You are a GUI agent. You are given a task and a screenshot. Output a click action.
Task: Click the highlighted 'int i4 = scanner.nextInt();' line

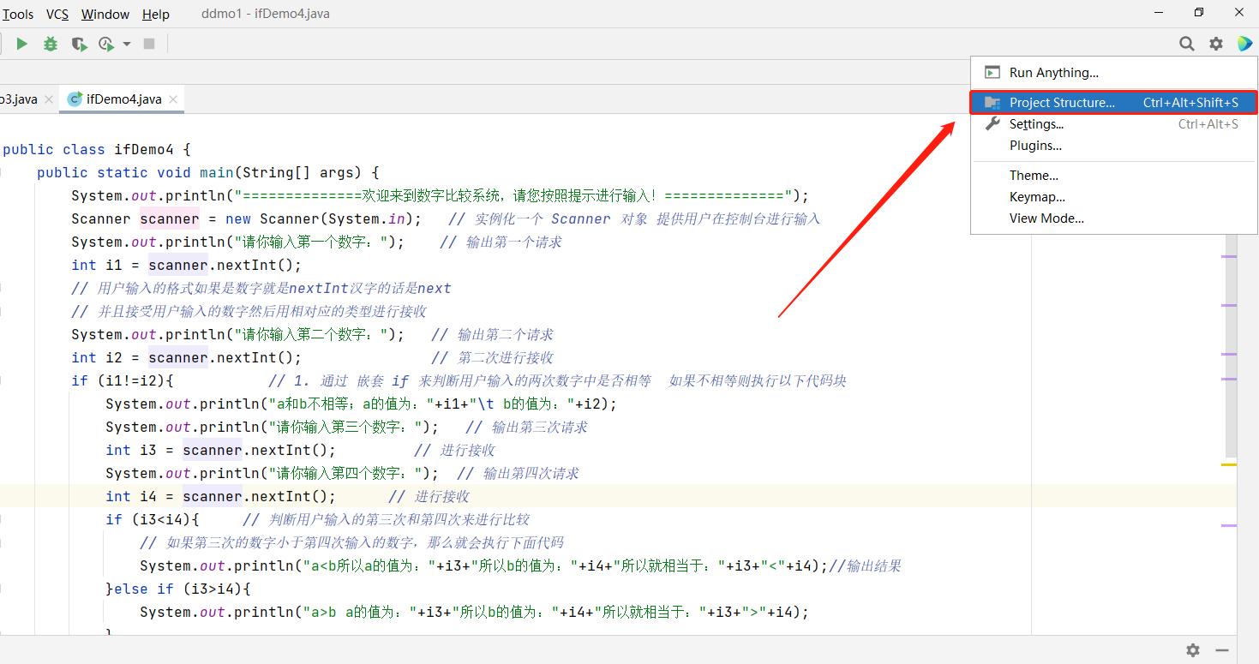pos(221,496)
